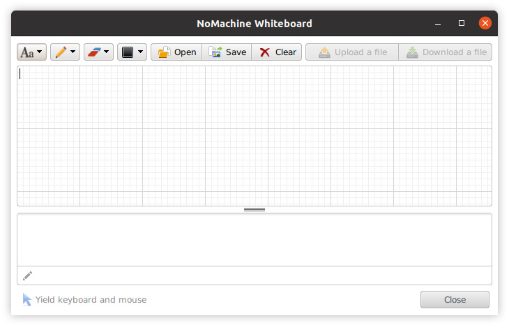Open a whiteboard file

176,52
